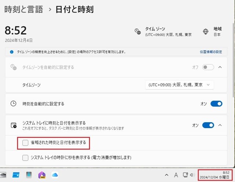Click the calendar-clock icon beside システム トレイ setting
Screen dimensions: 235x182
(x=14, y=125)
